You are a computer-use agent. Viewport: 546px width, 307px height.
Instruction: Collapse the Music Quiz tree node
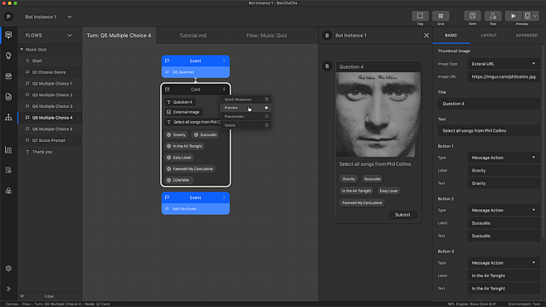coord(22,50)
